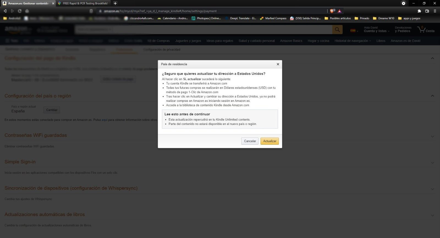440x238 pixels.
Task: Click the Brave rewards triangle icon
Action: tap(340, 11)
